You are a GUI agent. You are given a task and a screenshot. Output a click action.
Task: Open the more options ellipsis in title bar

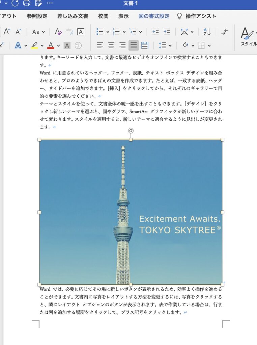(50, 3)
